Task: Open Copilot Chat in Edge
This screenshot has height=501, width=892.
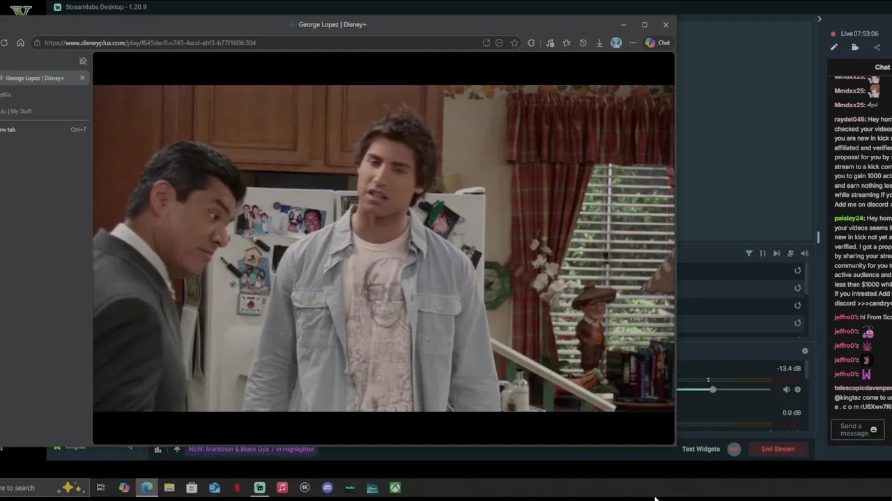Action: [x=657, y=42]
